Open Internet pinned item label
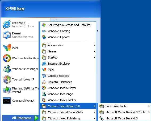 pos(18,23)
